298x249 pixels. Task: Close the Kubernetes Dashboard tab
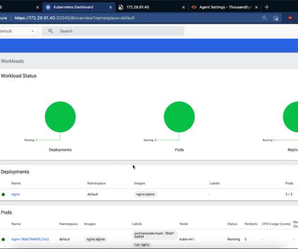110,7
